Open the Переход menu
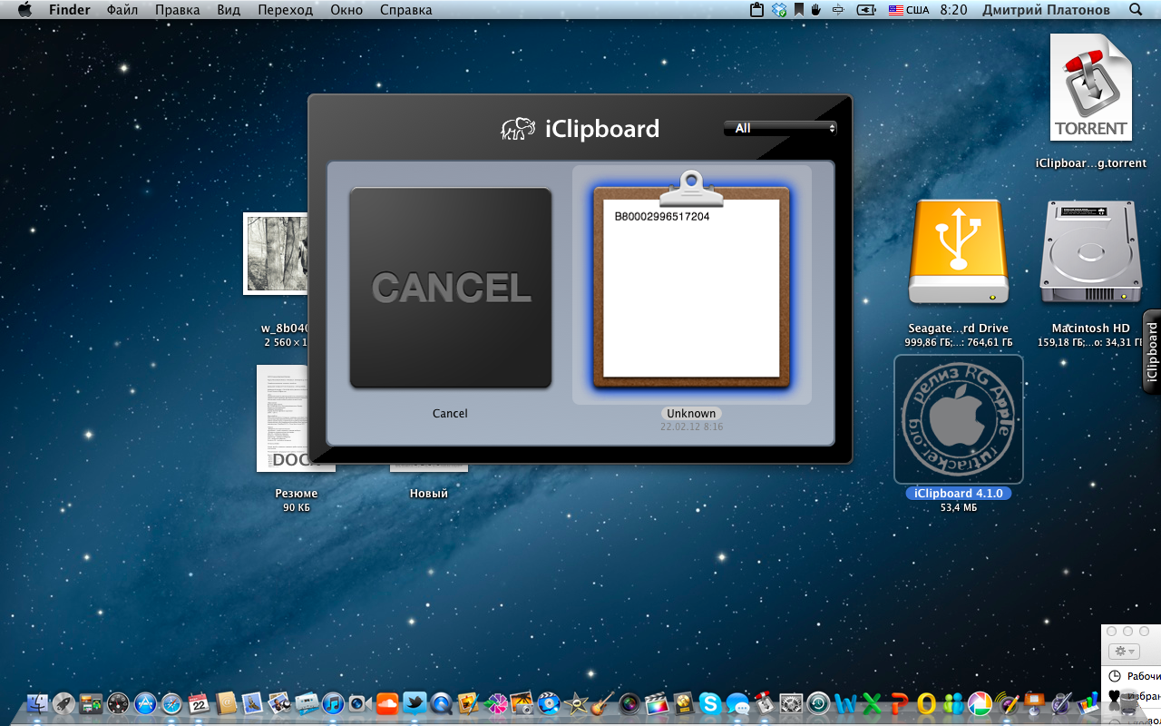This screenshot has height=726, width=1161. (285, 10)
